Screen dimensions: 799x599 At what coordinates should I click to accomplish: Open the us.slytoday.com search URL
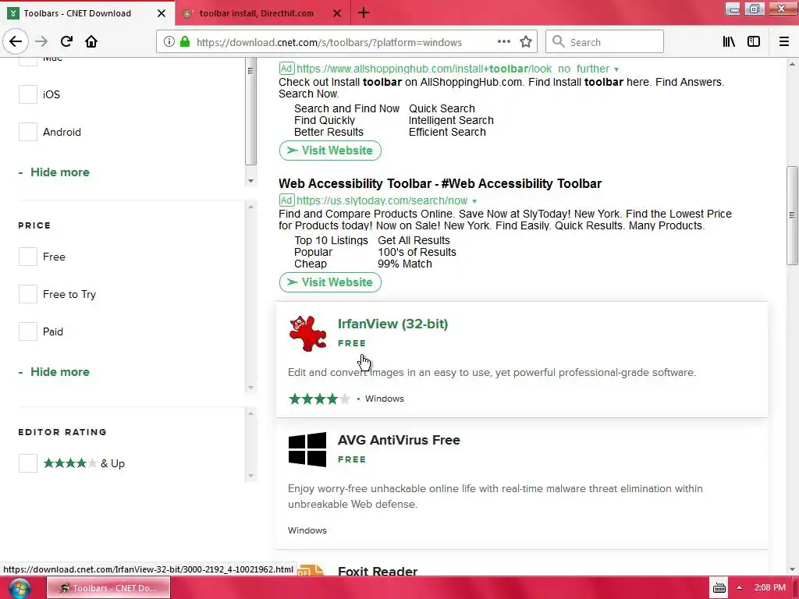pyautogui.click(x=382, y=200)
